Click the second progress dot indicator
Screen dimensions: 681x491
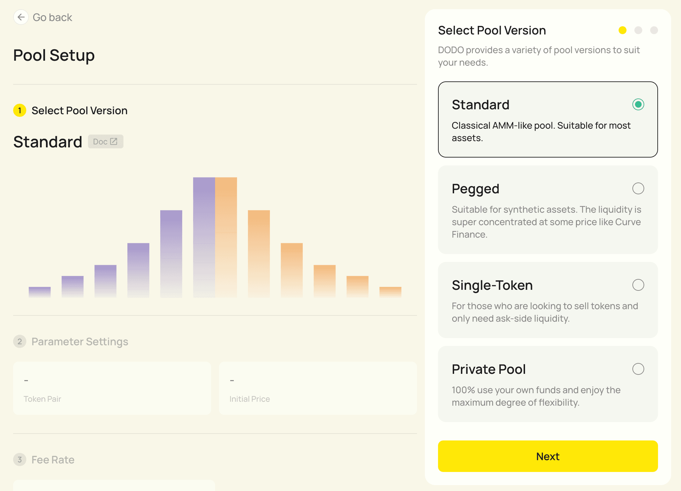(638, 30)
